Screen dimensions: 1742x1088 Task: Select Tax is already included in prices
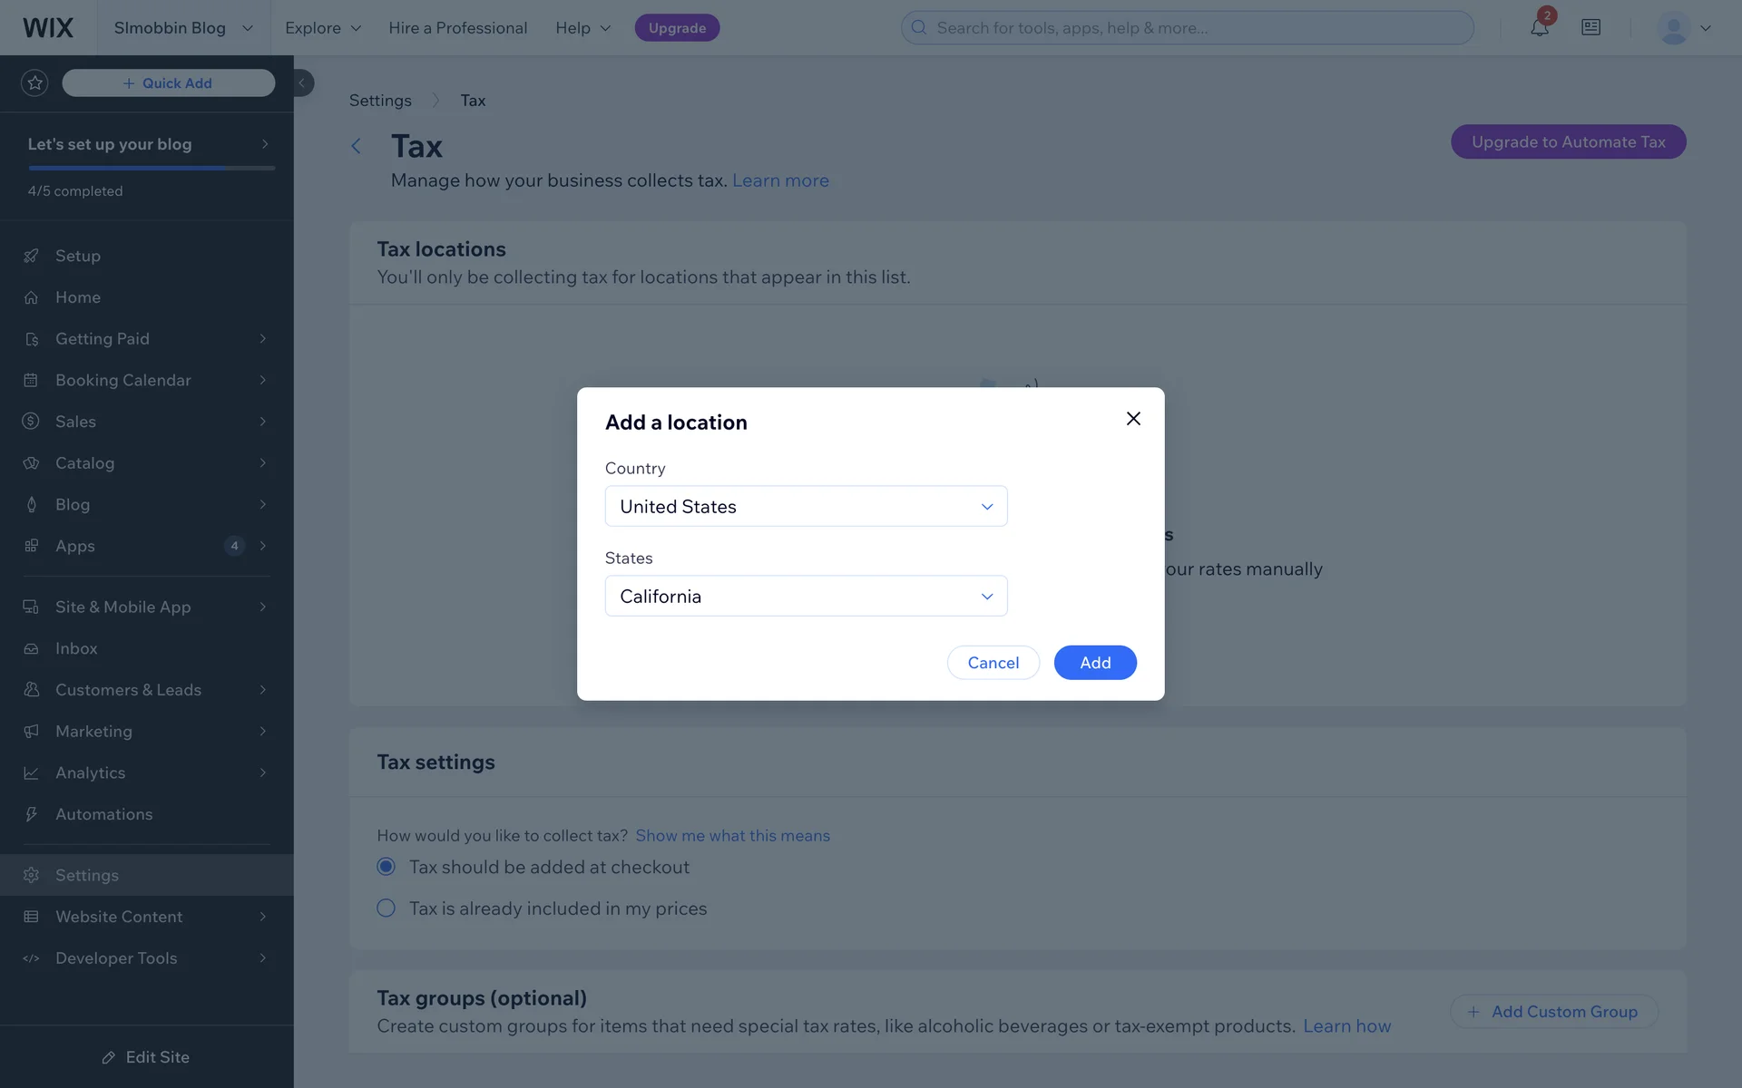pyautogui.click(x=387, y=908)
